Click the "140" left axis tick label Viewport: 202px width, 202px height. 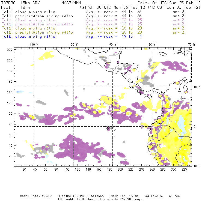[10, 92]
